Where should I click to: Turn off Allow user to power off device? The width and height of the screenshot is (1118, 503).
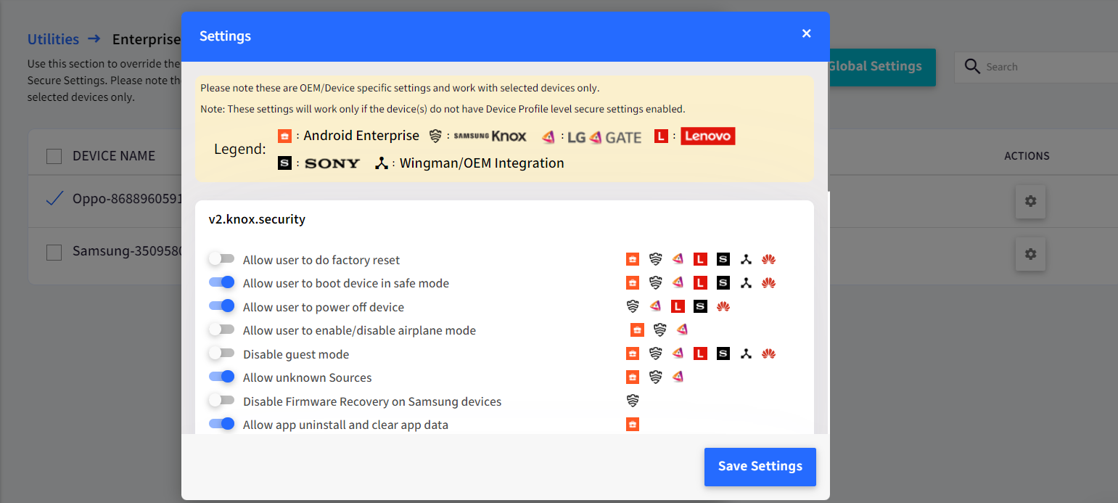tap(221, 306)
